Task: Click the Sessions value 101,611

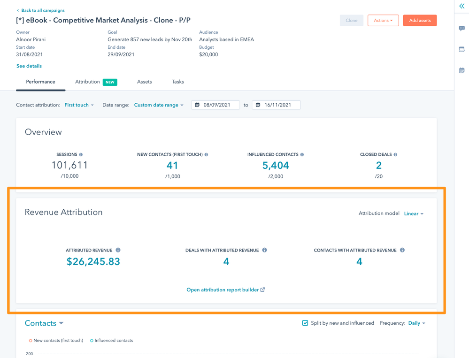Action: tap(69, 165)
